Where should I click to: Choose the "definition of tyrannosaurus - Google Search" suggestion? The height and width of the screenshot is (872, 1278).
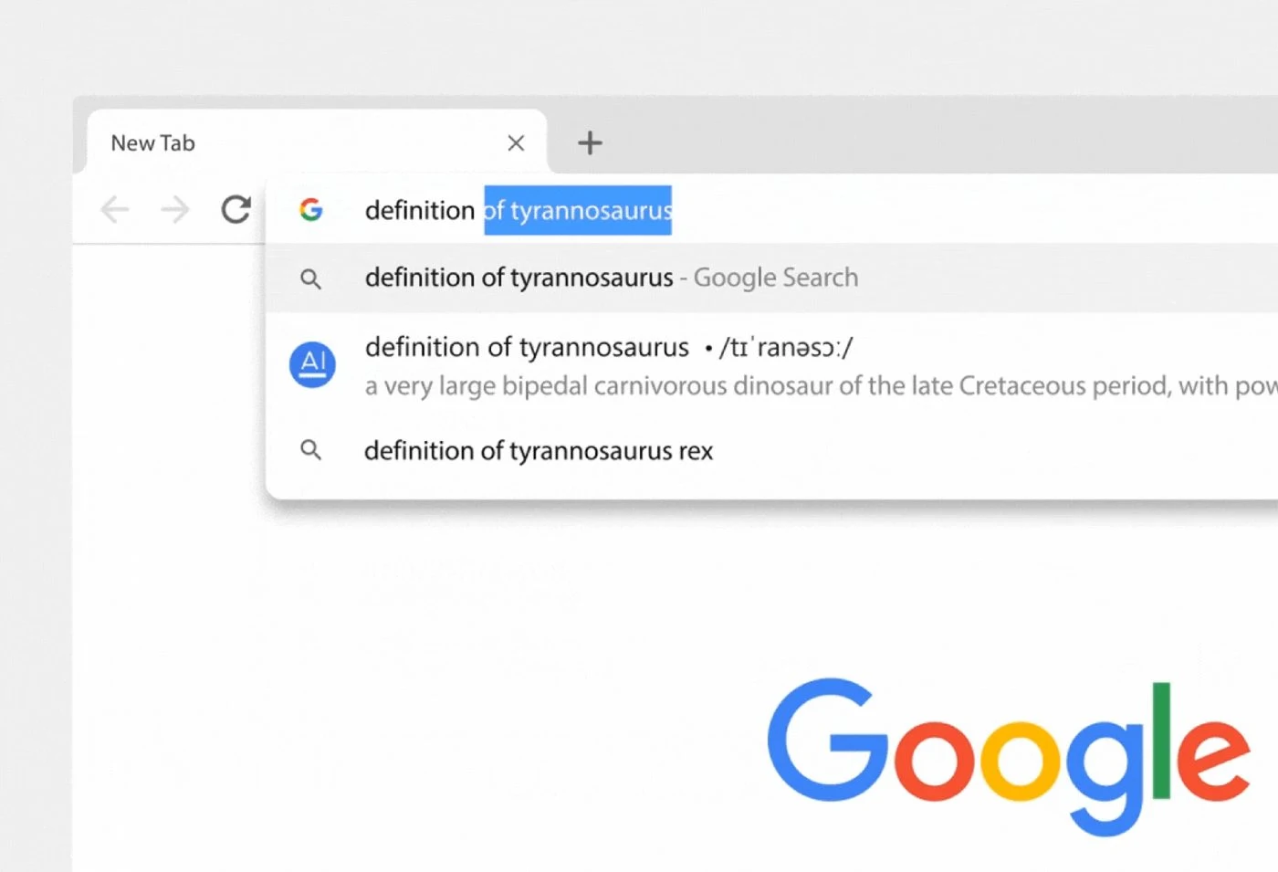point(519,278)
